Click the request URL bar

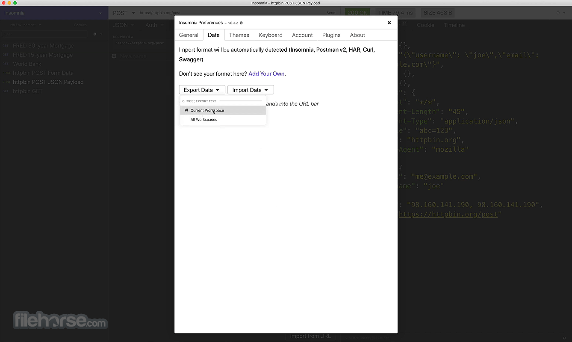point(231,13)
